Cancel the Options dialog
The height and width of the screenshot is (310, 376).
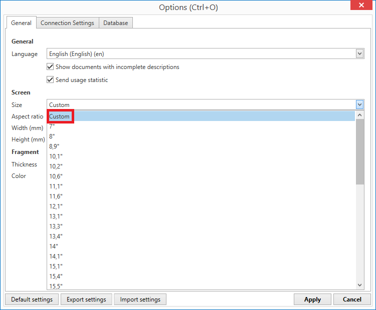click(352, 299)
